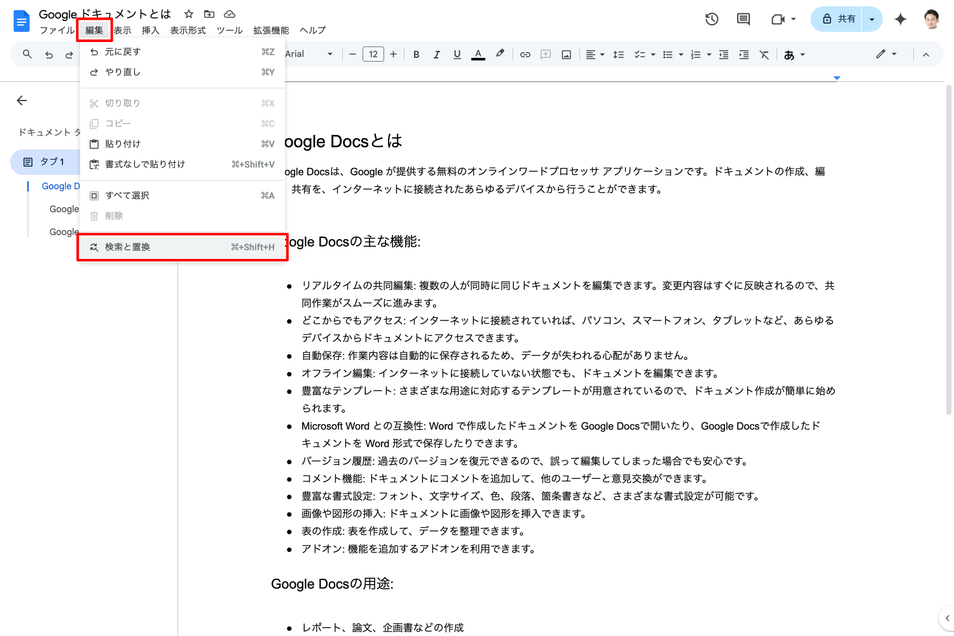The width and height of the screenshot is (954, 636).
Task: Choose 検索と置換 in the edit menu
Action: 183,247
